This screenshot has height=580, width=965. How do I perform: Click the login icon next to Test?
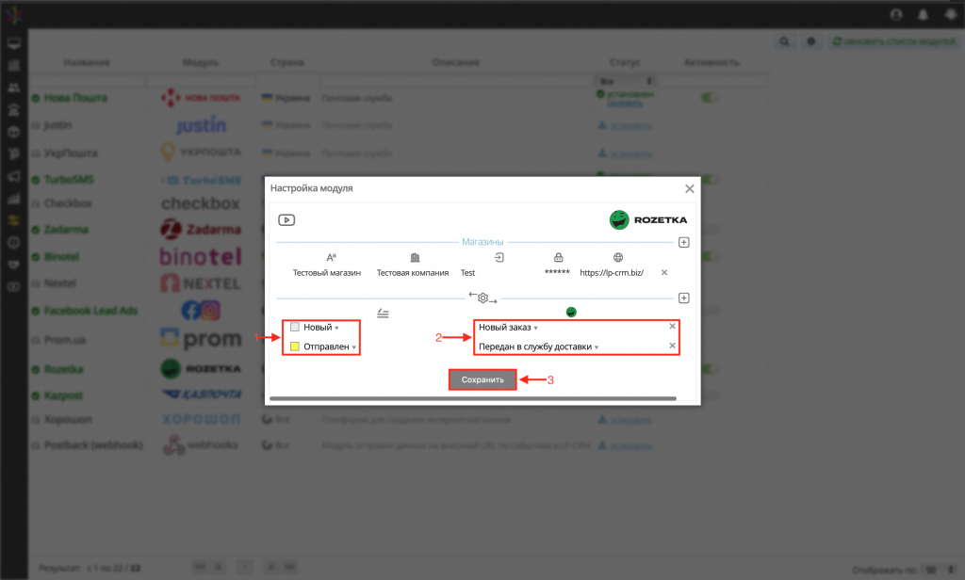pyautogui.click(x=499, y=258)
